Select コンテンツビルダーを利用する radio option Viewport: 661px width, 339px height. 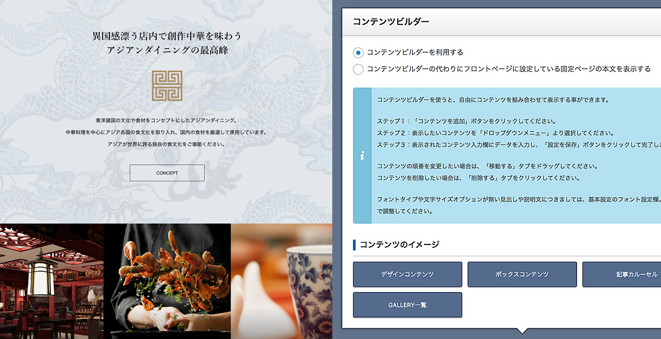click(x=358, y=53)
